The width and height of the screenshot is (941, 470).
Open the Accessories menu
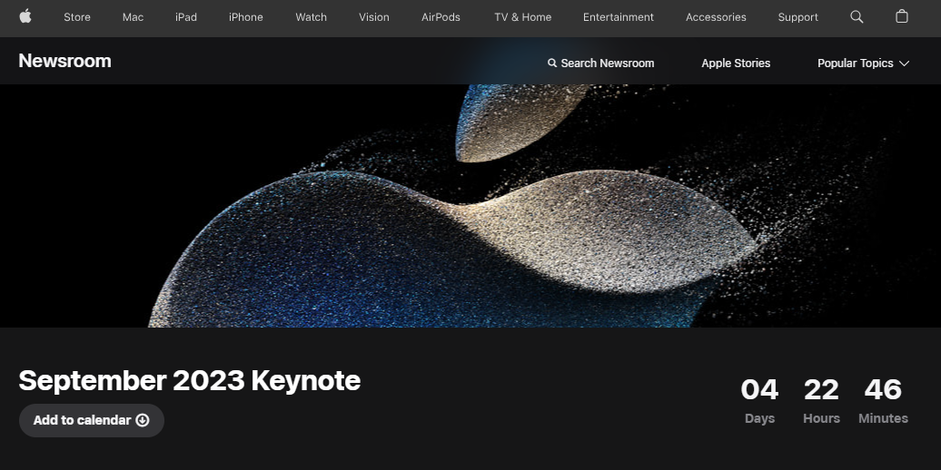point(716,17)
